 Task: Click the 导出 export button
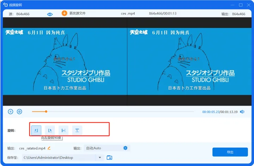[230, 152]
